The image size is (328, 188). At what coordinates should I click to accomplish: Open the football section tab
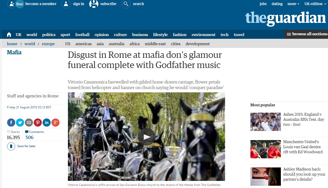(82, 35)
